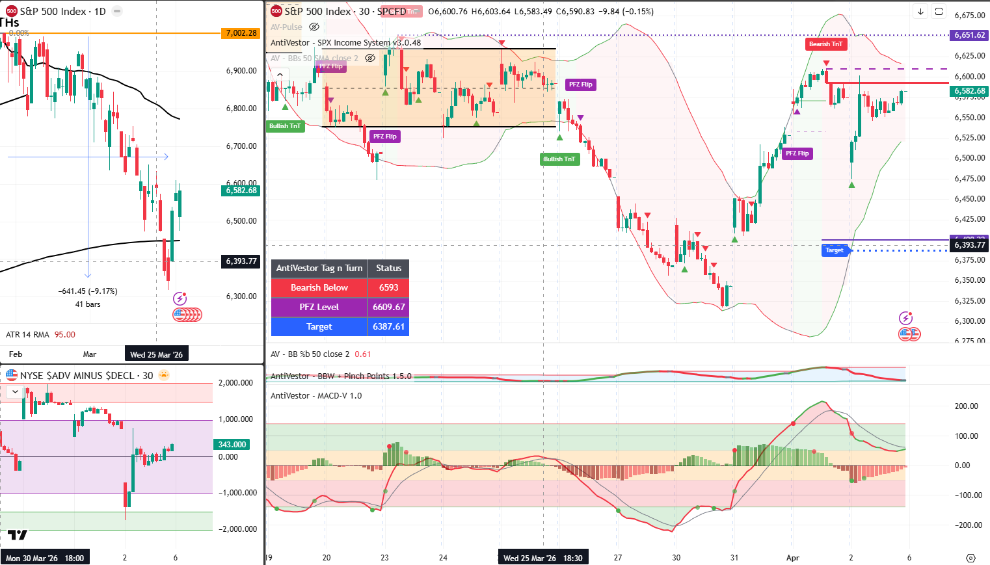Click the lightning event icon on 30-minute chart
This screenshot has width=990, height=565.
(905, 318)
